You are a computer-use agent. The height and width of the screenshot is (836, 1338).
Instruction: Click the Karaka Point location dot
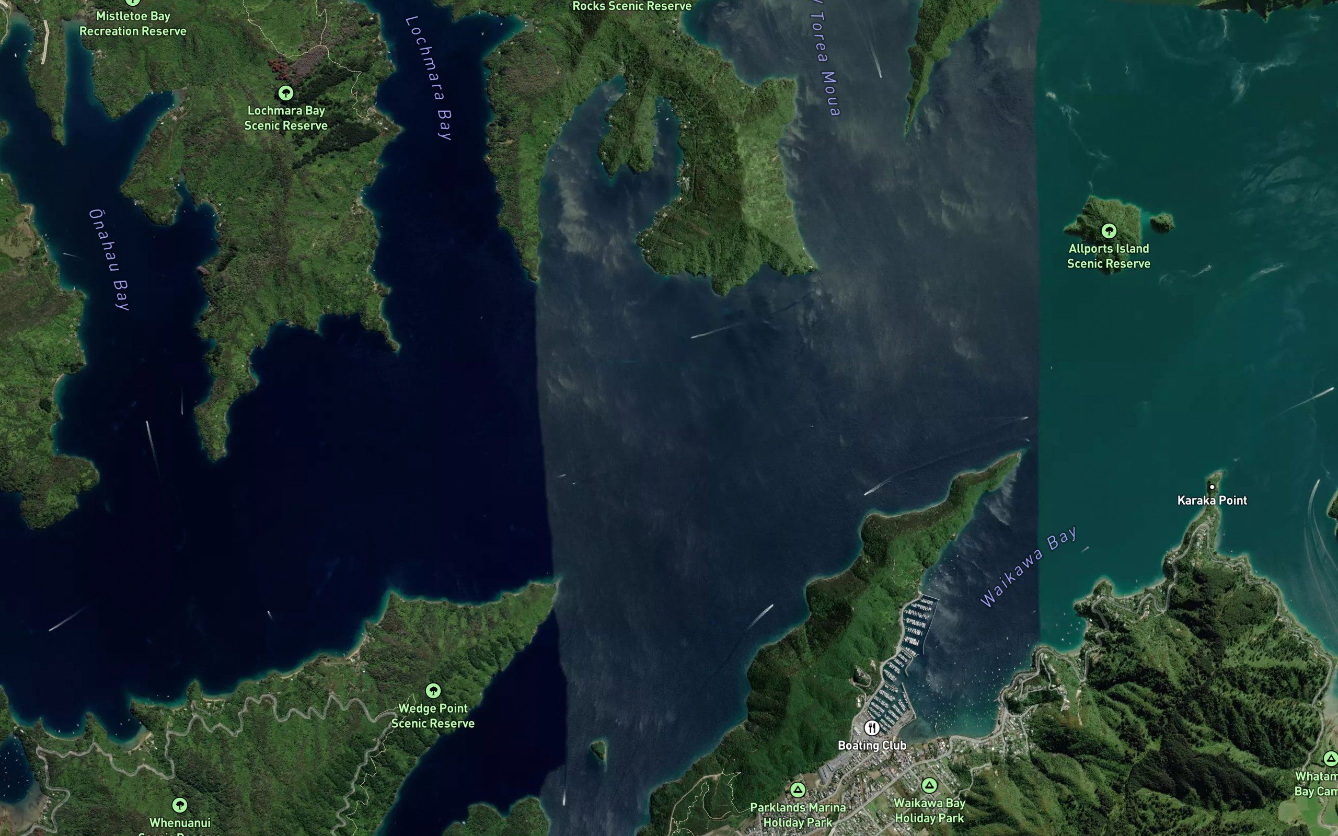[x=1212, y=487]
